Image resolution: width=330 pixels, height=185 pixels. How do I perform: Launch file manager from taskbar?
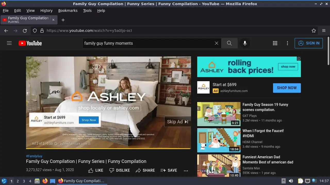(37, 181)
